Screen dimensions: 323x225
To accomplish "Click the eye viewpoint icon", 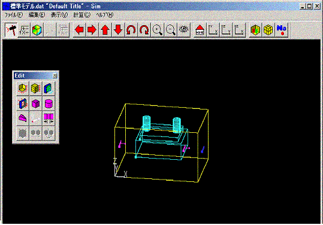I will [183, 30].
